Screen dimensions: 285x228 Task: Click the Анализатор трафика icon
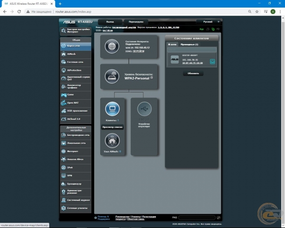click(x=64, y=86)
